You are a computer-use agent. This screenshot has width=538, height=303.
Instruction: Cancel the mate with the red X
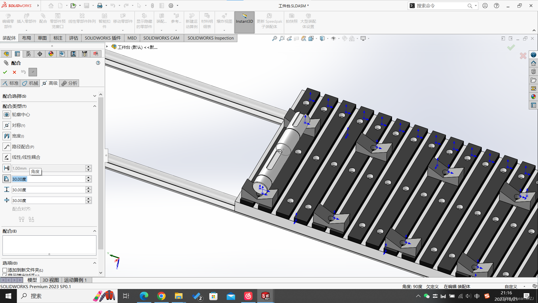14,72
